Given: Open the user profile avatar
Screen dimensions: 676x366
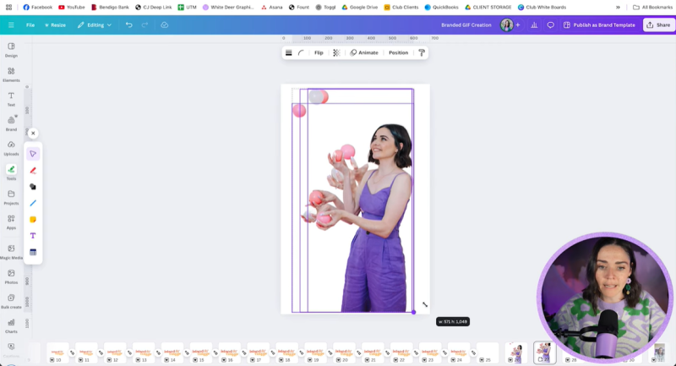Looking at the screenshot, I should coord(506,25).
